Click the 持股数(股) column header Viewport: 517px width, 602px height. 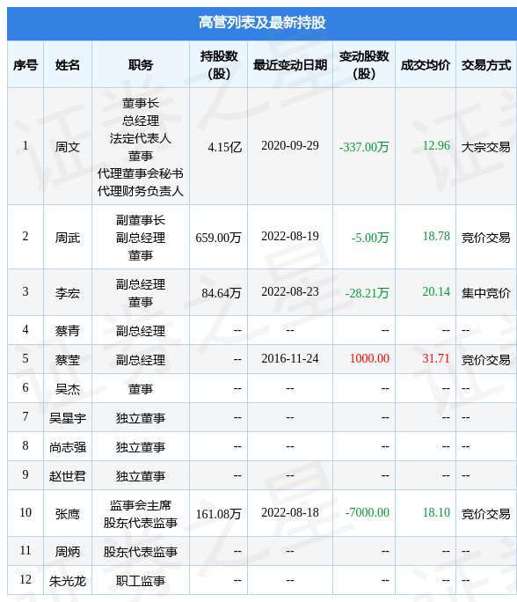(219, 65)
